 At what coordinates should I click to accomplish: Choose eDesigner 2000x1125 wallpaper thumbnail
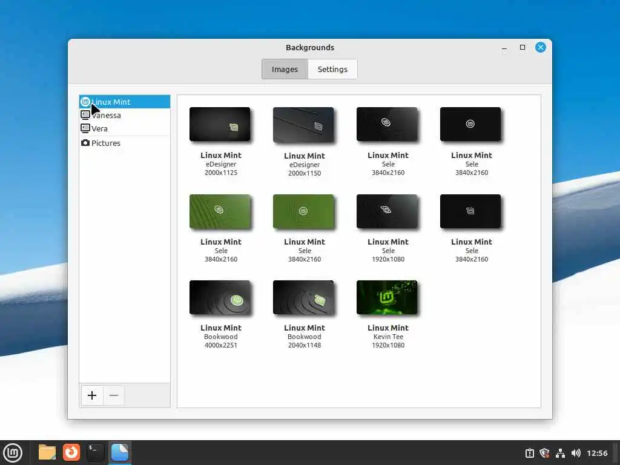(x=220, y=124)
